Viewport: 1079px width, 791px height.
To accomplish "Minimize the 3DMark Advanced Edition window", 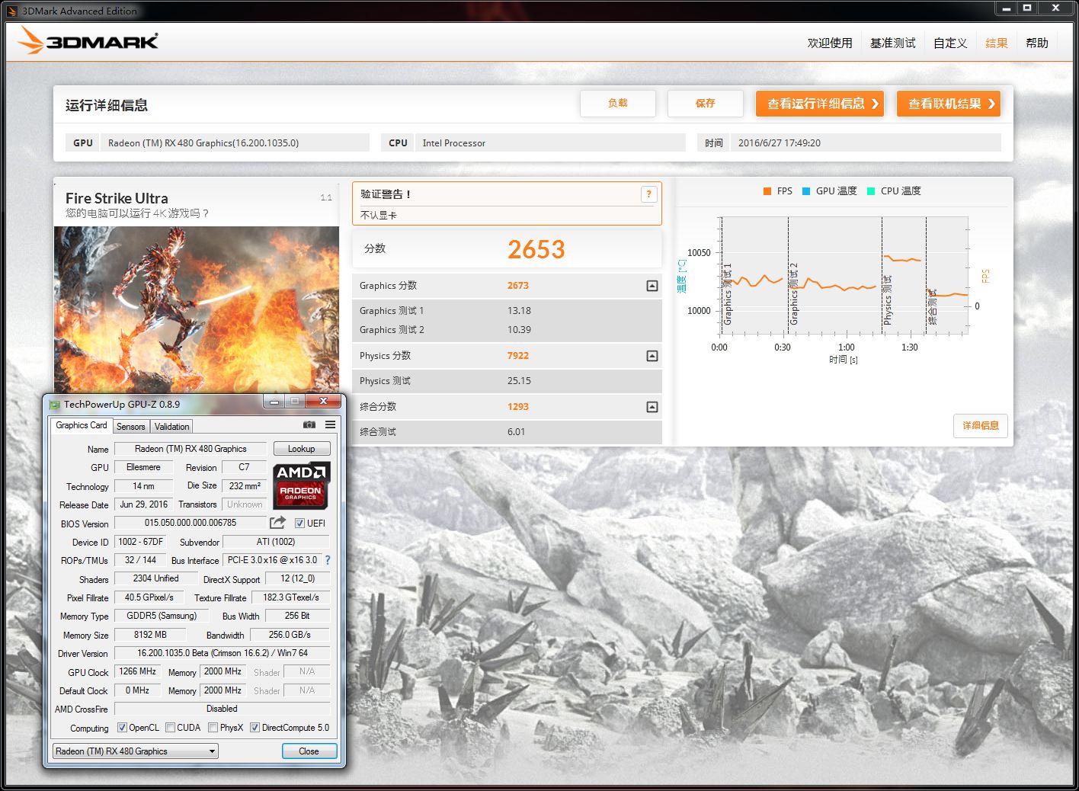I will (1007, 8).
